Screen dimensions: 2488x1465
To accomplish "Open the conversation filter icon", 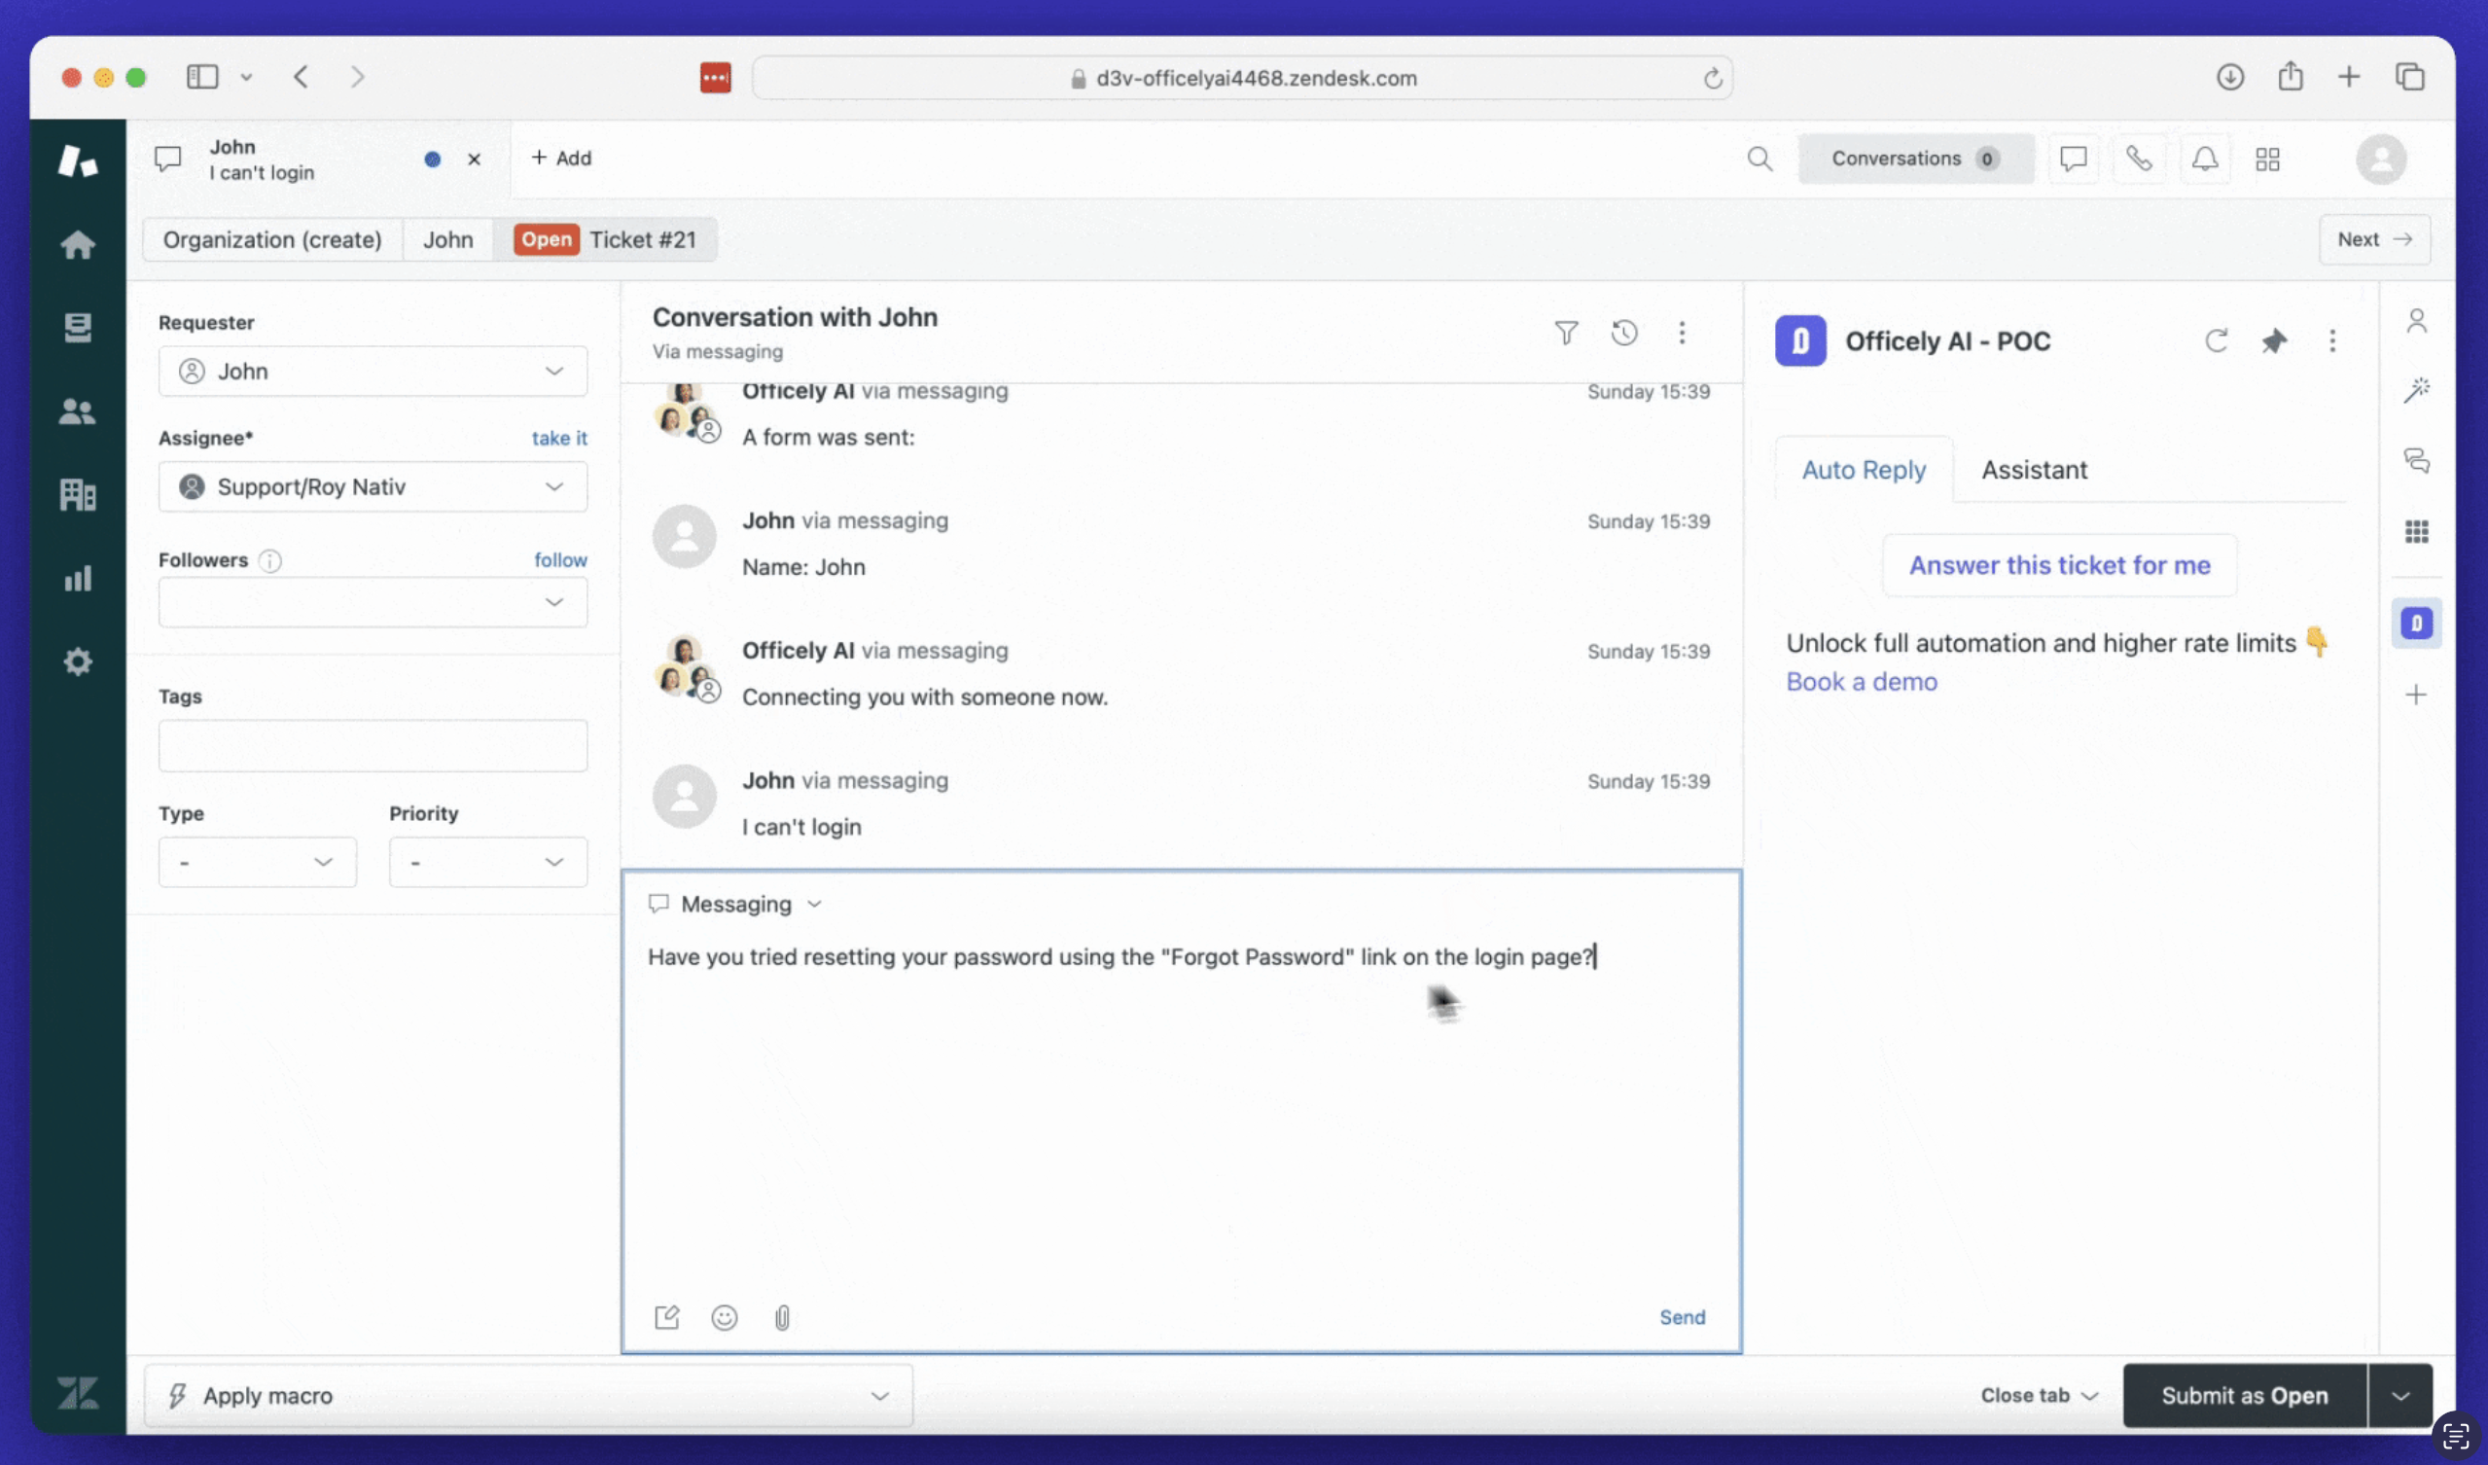I will coord(1566,333).
